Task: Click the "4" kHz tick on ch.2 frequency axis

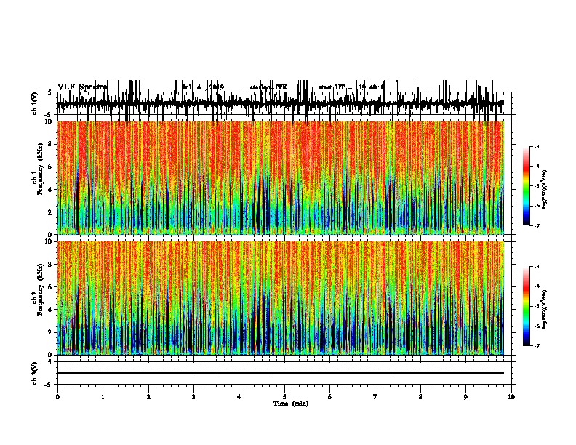Action: coord(51,310)
